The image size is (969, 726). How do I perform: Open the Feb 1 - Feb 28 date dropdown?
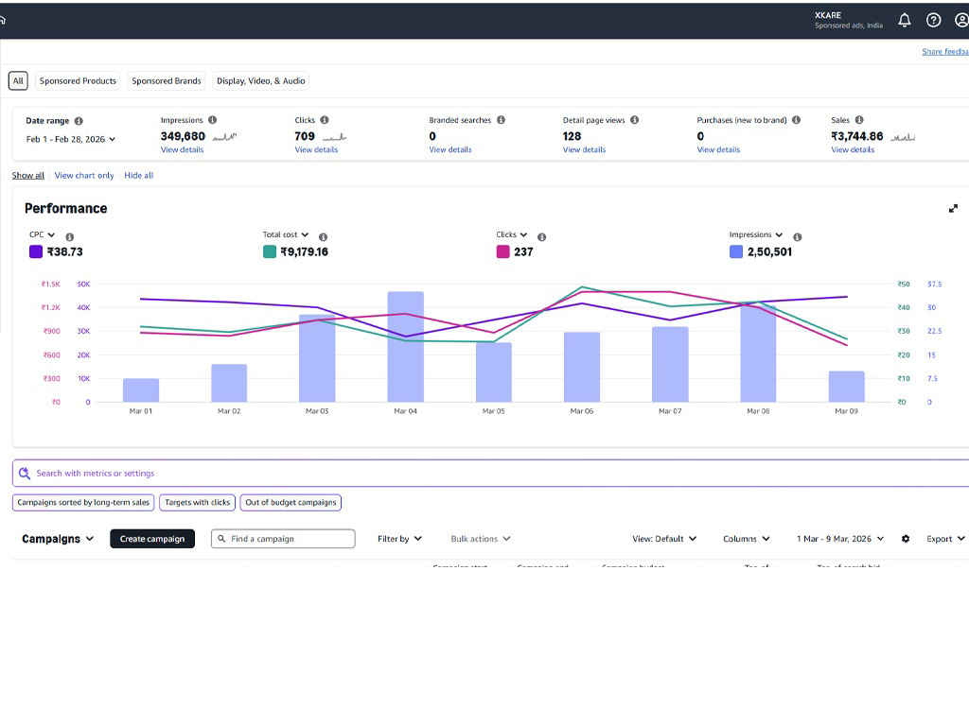(70, 140)
